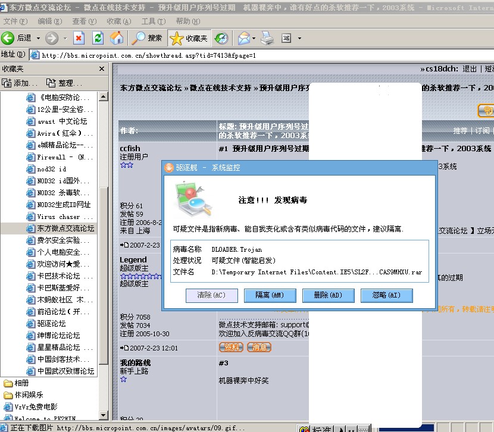Click the IE Back arrow icon

coord(8,38)
